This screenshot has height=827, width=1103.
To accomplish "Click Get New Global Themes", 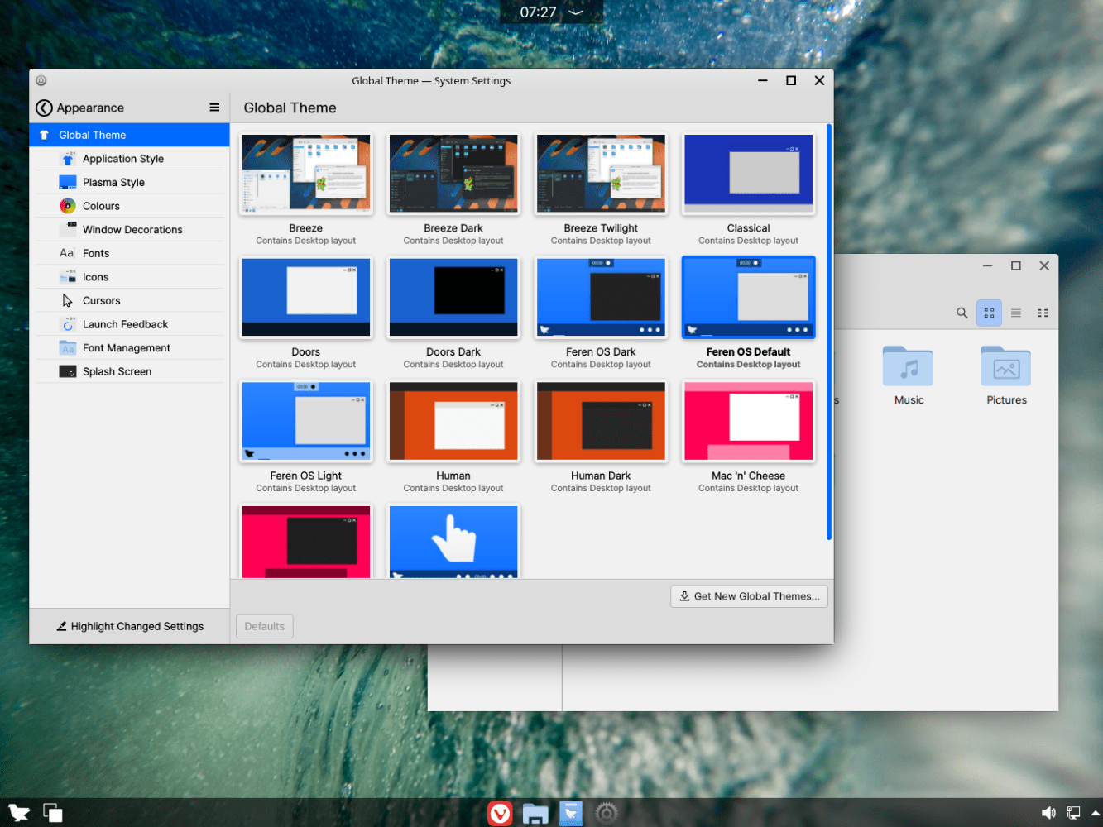I will click(748, 596).
